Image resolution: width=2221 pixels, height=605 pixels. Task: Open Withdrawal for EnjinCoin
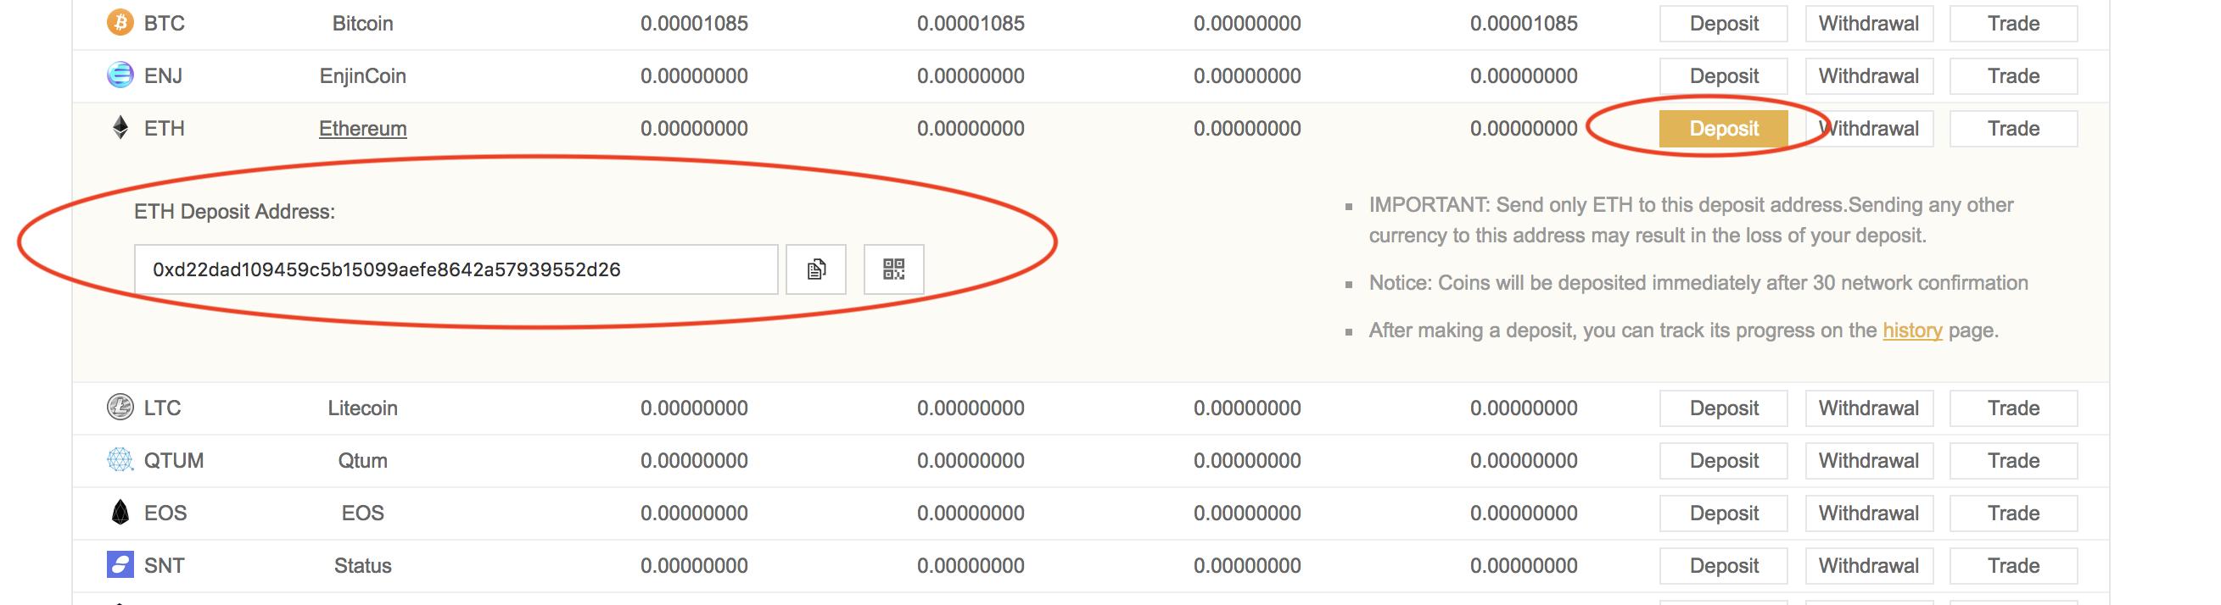click(x=1868, y=75)
